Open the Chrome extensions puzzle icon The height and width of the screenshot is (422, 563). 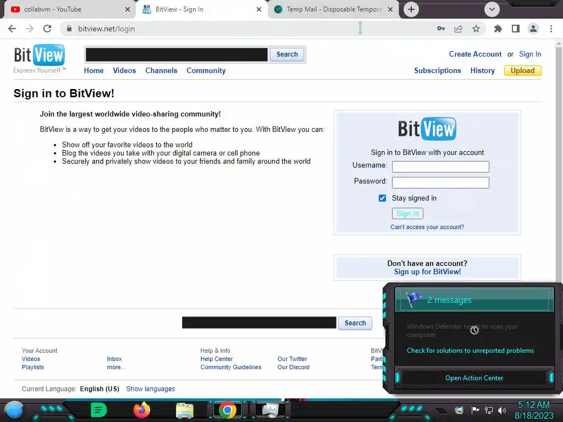click(x=498, y=29)
